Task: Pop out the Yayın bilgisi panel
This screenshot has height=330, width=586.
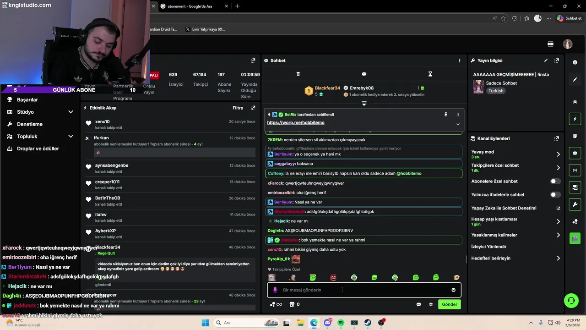Action: (557, 60)
